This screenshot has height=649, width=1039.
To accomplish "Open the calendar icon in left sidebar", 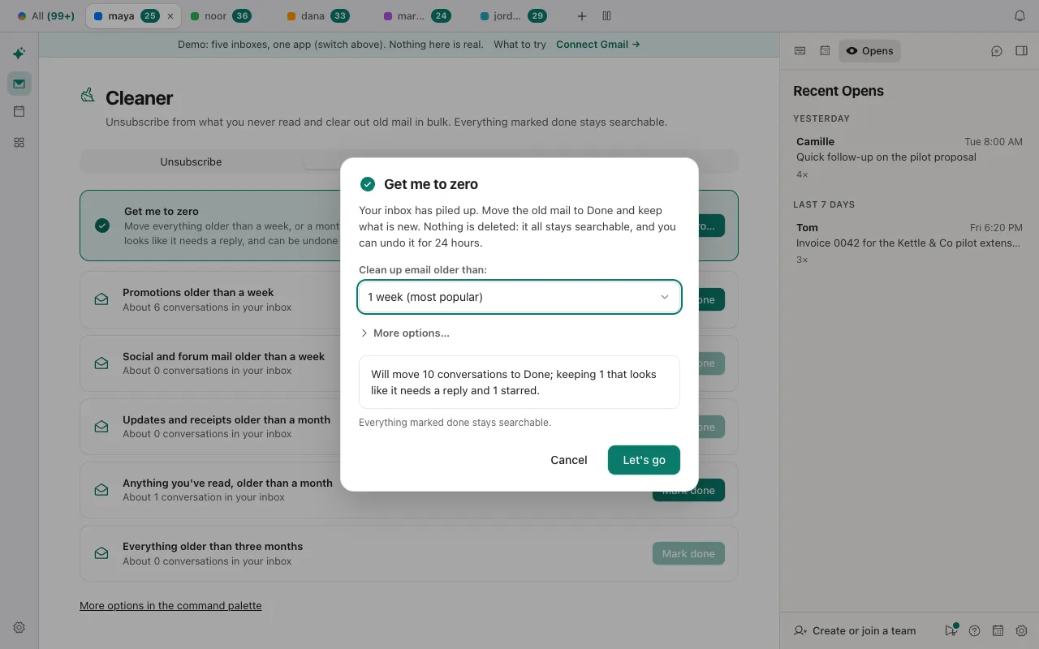I will (x=19, y=112).
